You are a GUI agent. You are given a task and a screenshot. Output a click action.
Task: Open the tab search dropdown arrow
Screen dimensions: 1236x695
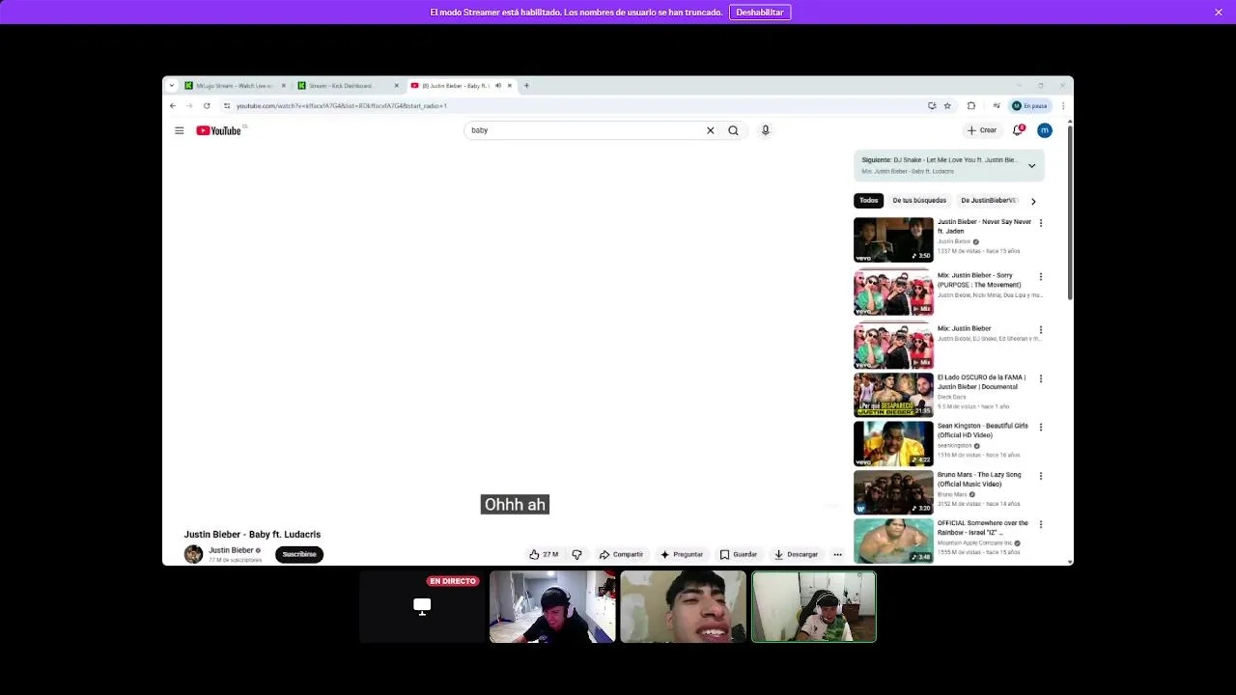coord(172,85)
